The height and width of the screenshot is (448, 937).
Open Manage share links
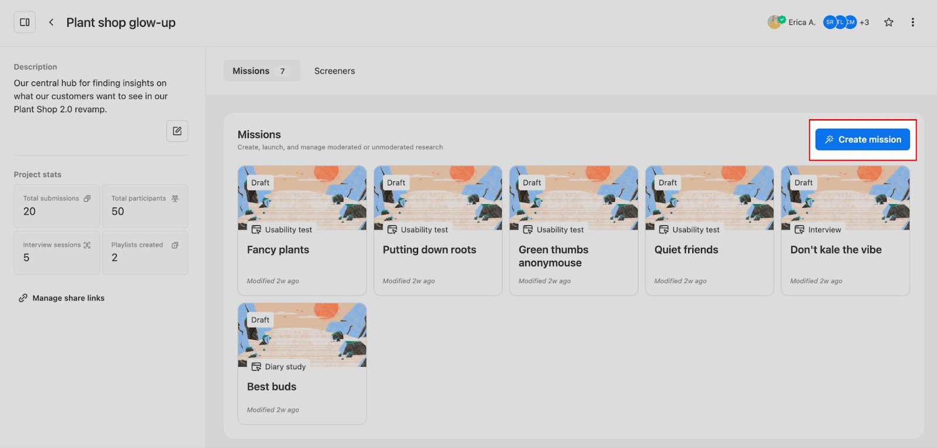(68, 298)
